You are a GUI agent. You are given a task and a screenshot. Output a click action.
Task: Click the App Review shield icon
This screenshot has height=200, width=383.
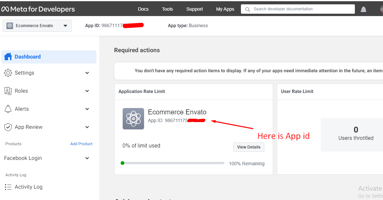pos(8,127)
